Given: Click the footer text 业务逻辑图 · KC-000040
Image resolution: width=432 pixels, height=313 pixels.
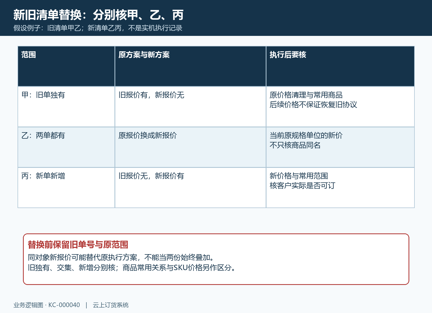Looking at the screenshot, I should [47, 305].
